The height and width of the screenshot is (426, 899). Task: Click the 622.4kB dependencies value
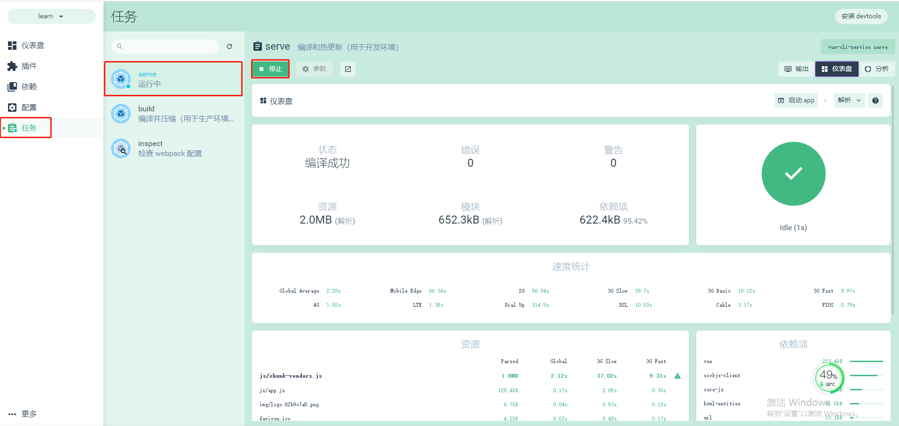pos(600,220)
